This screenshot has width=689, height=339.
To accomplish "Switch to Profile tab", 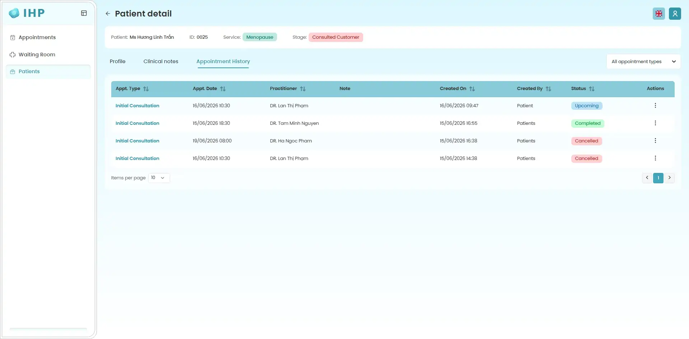I will coord(117,61).
